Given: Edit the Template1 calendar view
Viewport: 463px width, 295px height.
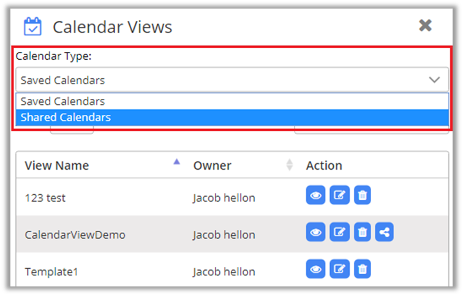Looking at the screenshot, I should [x=339, y=269].
